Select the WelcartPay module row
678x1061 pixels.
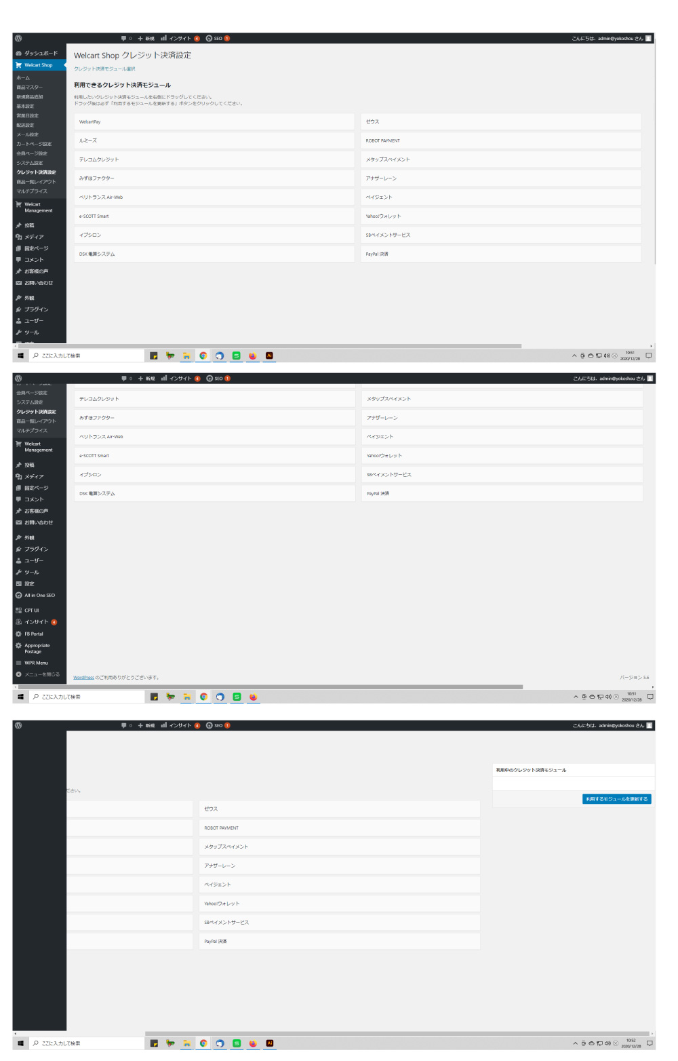click(214, 122)
